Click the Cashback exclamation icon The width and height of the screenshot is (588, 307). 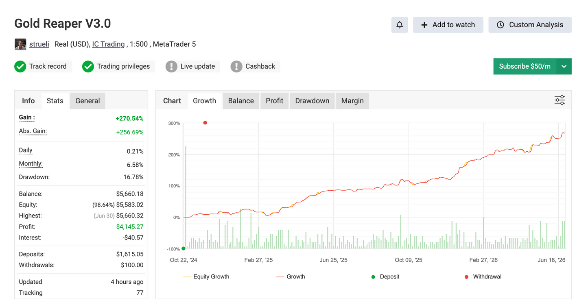point(236,67)
